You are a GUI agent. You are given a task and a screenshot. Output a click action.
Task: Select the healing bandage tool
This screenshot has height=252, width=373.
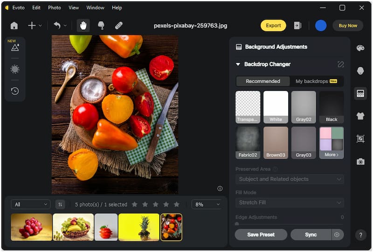[119, 26]
